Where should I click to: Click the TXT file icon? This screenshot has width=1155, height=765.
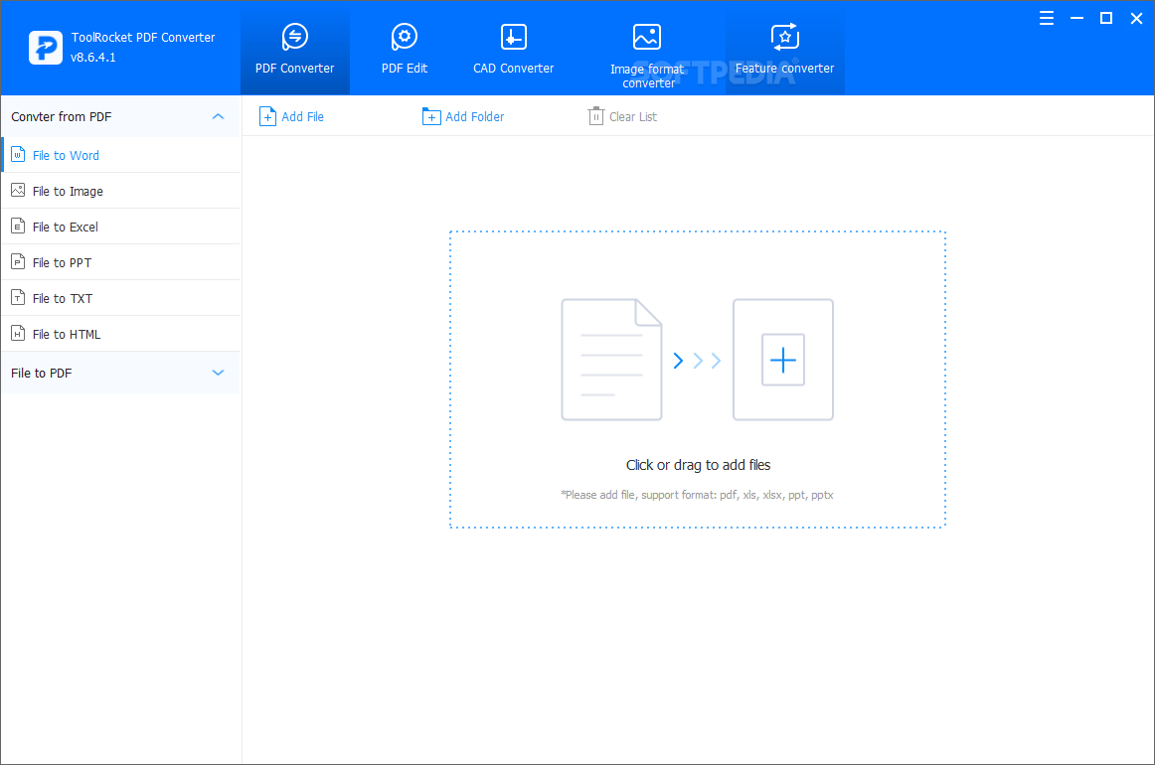pyautogui.click(x=18, y=297)
